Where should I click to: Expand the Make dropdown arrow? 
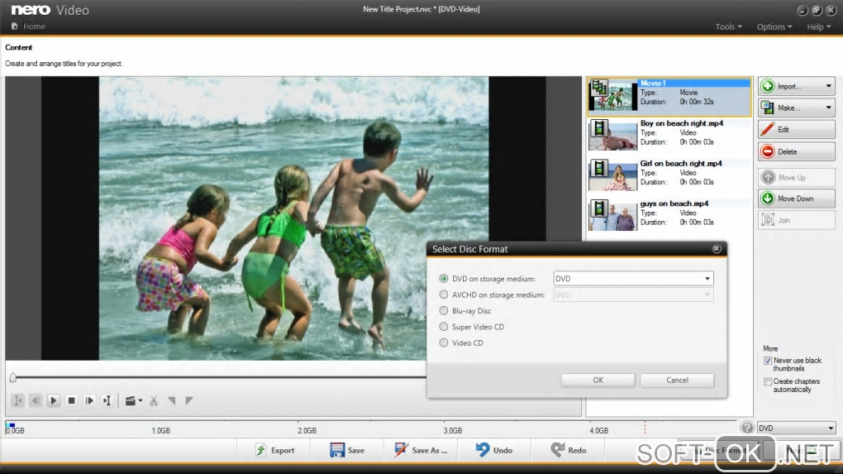pyautogui.click(x=828, y=108)
